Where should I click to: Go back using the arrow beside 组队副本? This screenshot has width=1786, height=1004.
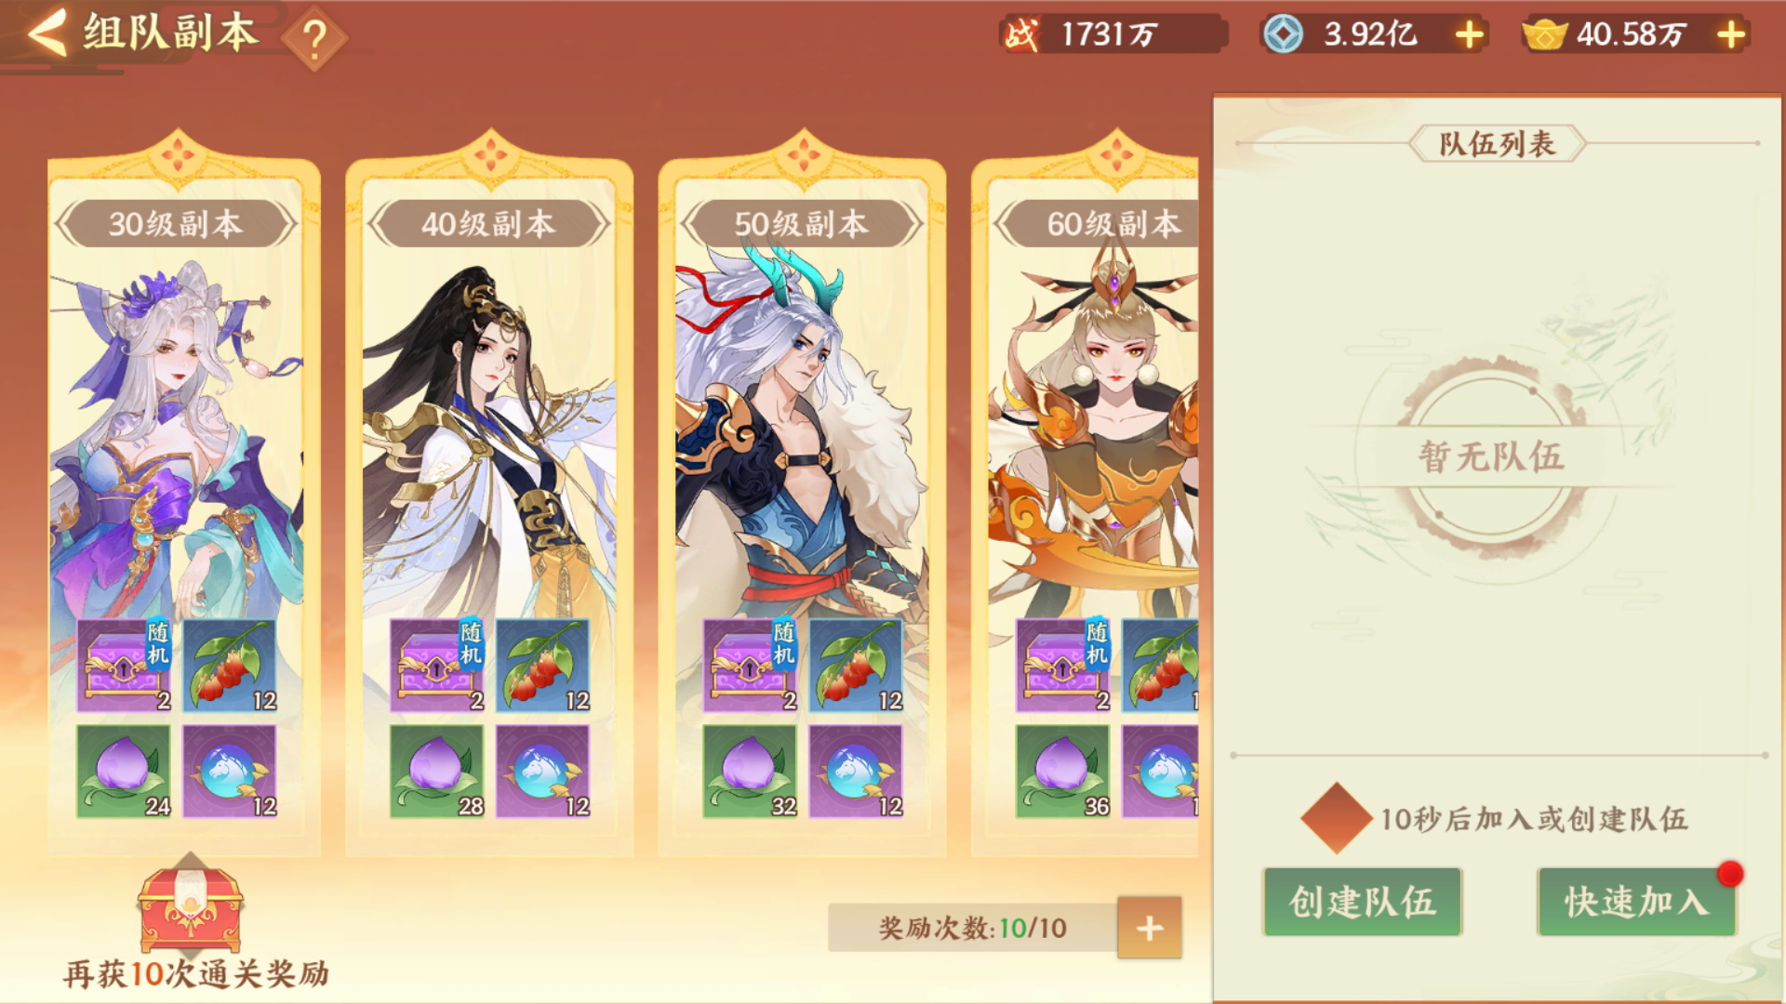(x=47, y=33)
